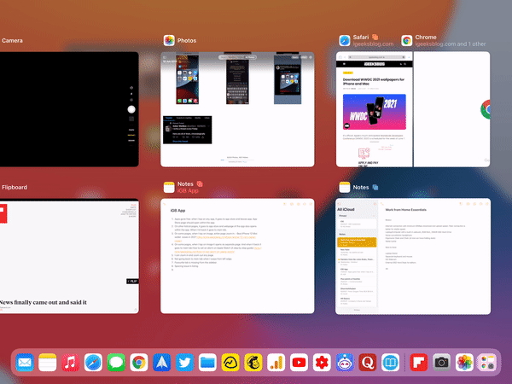
Task: Tap the Flipboard title label
Action: pyautogui.click(x=15, y=188)
